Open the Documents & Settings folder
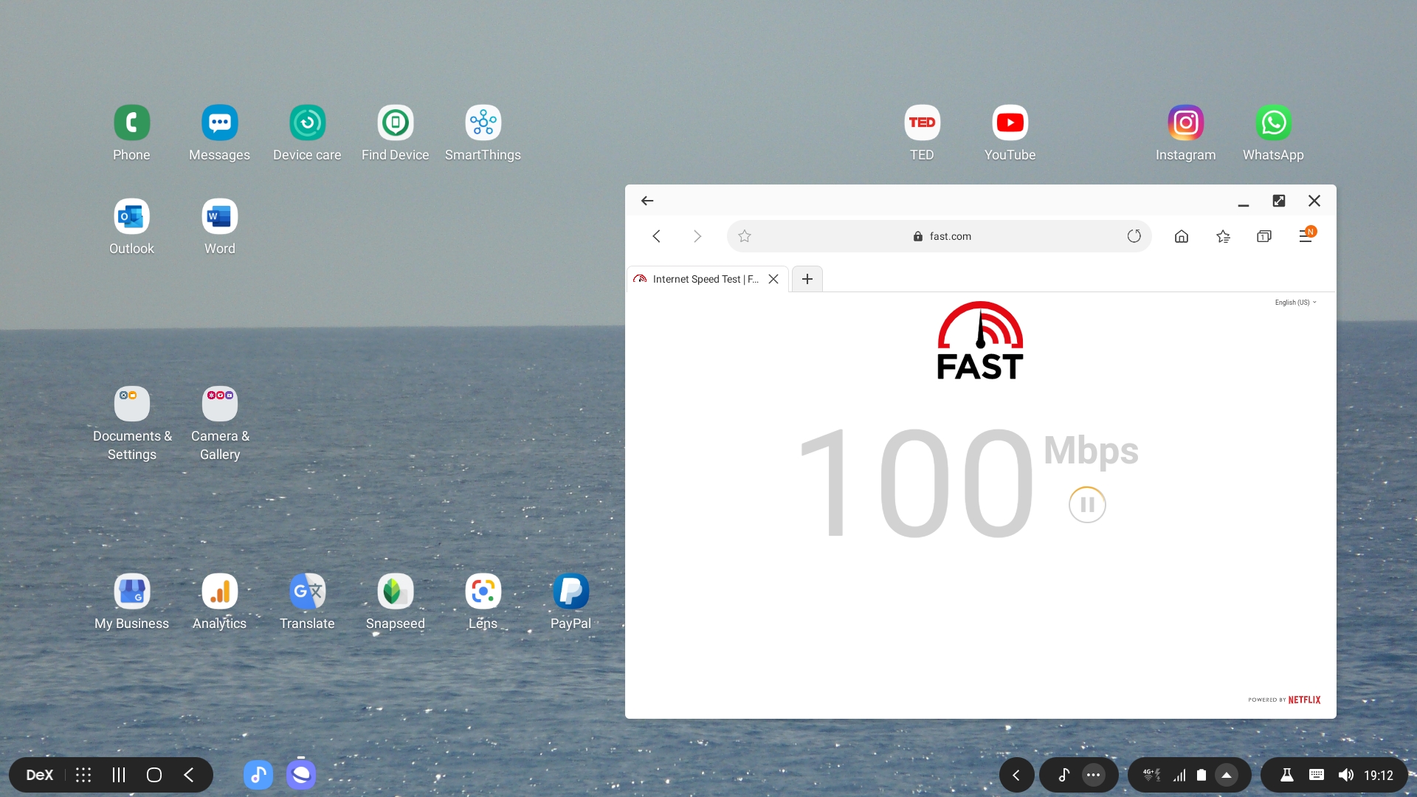 point(132,404)
